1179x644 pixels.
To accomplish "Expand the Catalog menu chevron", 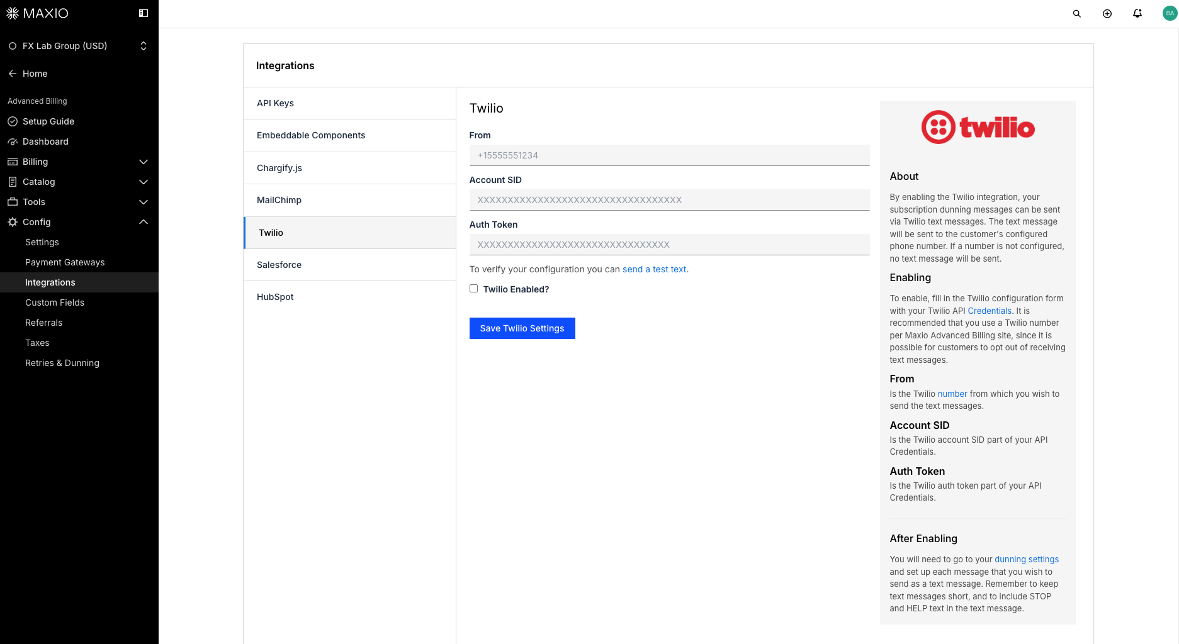I will [x=144, y=182].
